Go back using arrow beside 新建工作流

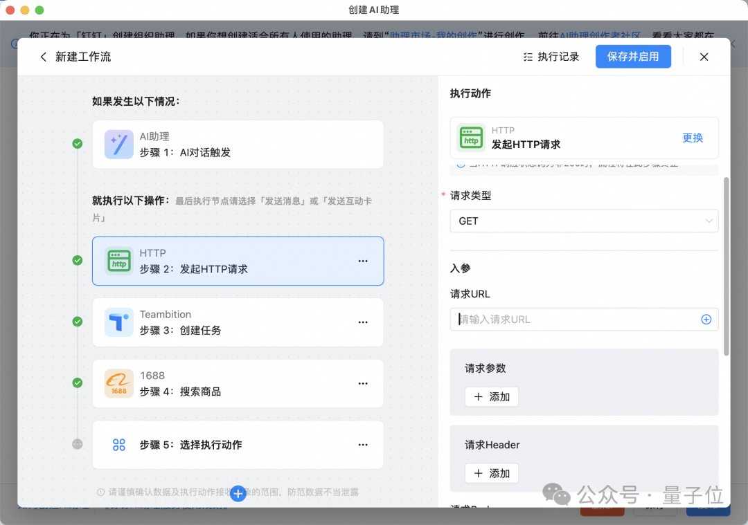44,57
